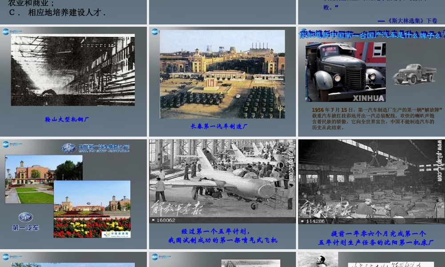This screenshot has height=267, width=445.
Task: Click the paragraph starting with 1956年7月15日
Action: [x=371, y=118]
